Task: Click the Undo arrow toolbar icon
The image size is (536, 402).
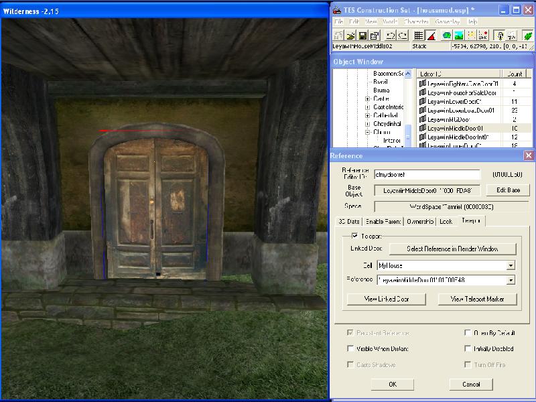Action: click(x=391, y=36)
